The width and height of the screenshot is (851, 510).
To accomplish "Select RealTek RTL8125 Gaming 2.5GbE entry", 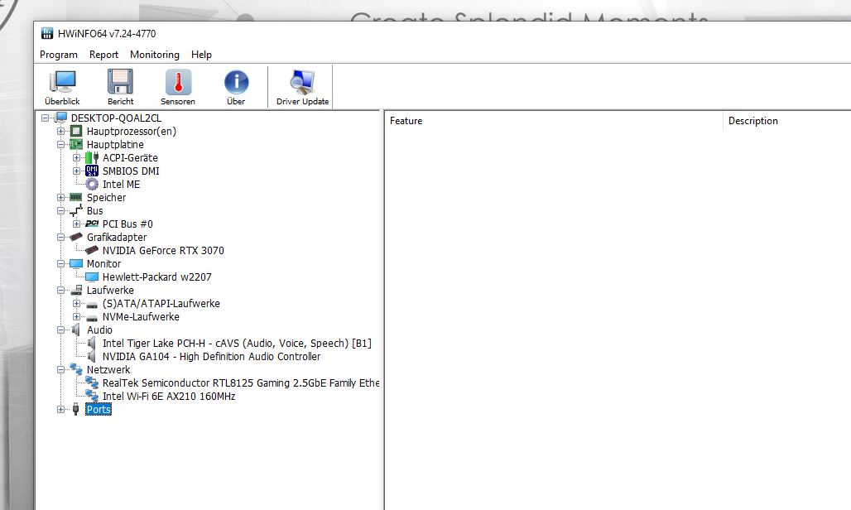I will (240, 383).
